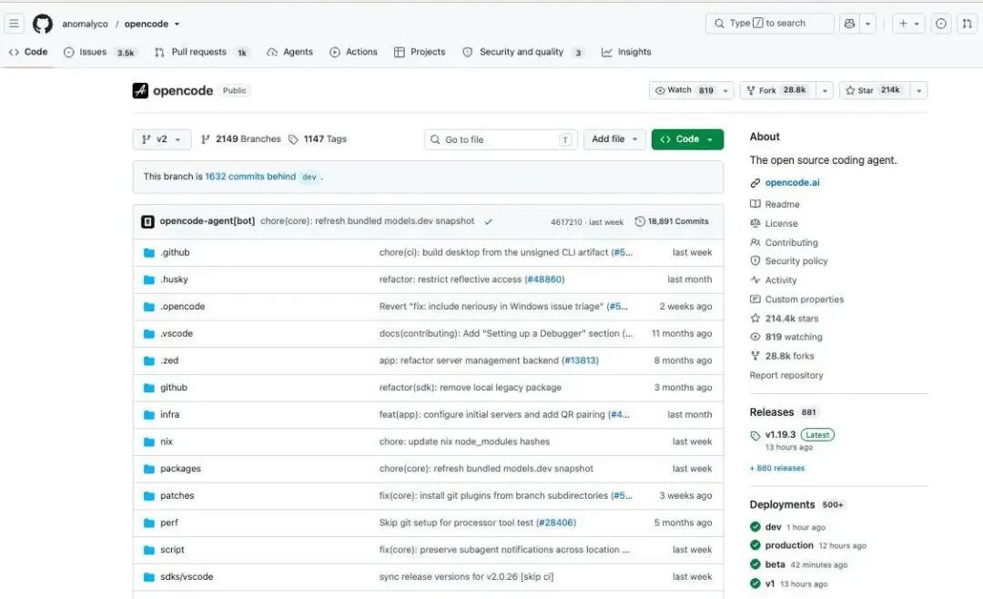This screenshot has width=983, height=599.
Task: Go to GitHub home via Octocat logo
Action: pyautogui.click(x=43, y=24)
